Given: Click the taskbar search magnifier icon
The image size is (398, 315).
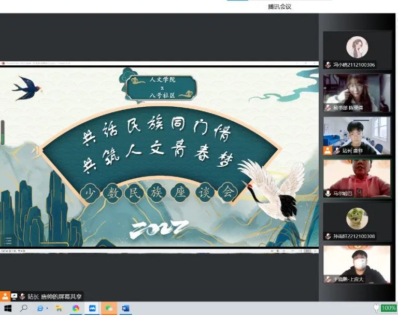Looking at the screenshot, I should click(x=23, y=308).
